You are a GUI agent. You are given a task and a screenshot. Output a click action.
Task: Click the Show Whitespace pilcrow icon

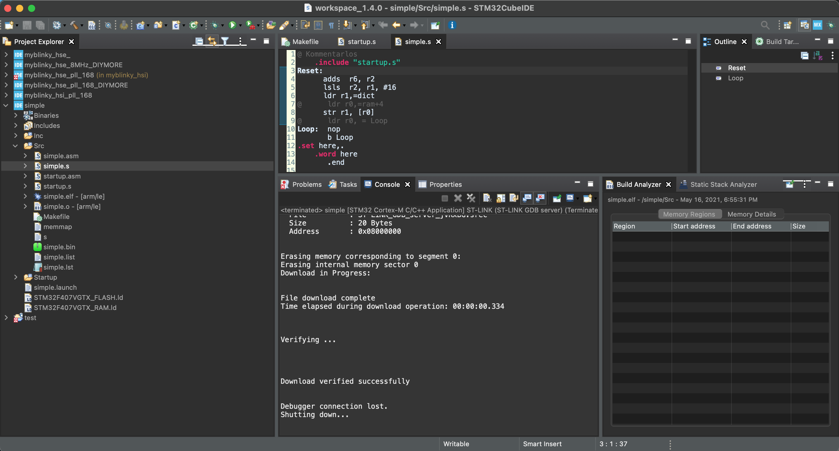[331, 25]
